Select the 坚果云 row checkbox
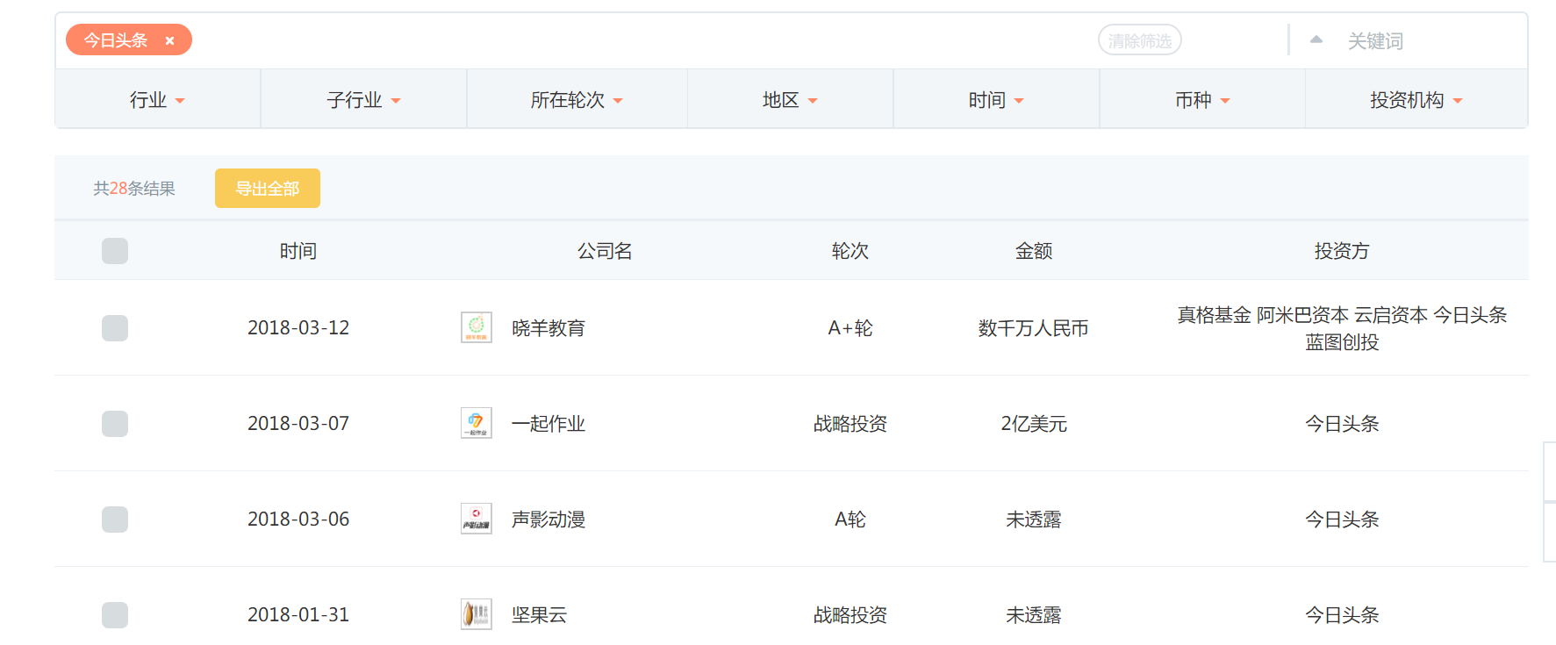Image resolution: width=1556 pixels, height=645 pixels. pyautogui.click(x=115, y=615)
